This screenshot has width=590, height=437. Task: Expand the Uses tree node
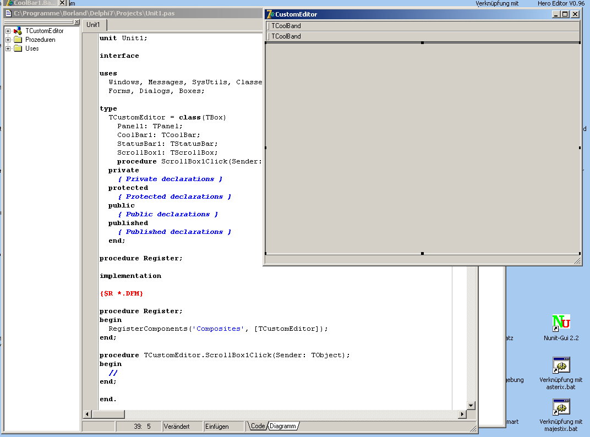click(8, 48)
